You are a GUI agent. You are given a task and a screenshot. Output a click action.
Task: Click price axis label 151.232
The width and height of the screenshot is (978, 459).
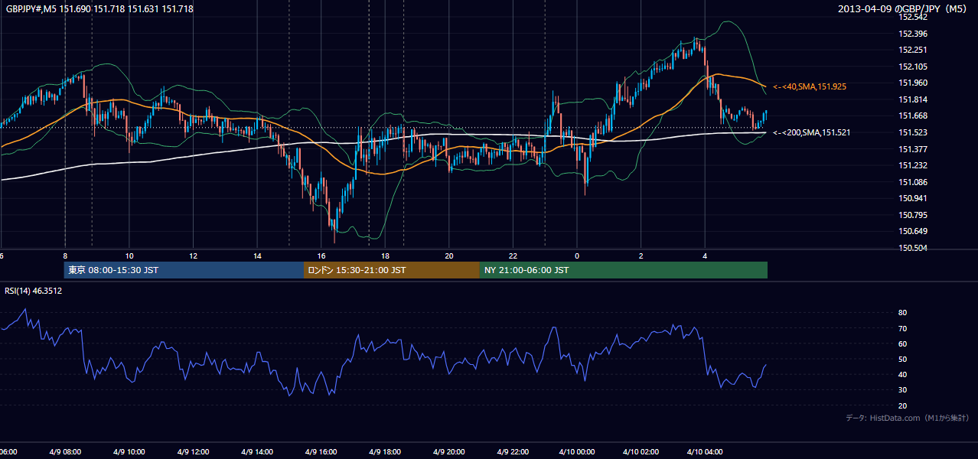coord(913,165)
